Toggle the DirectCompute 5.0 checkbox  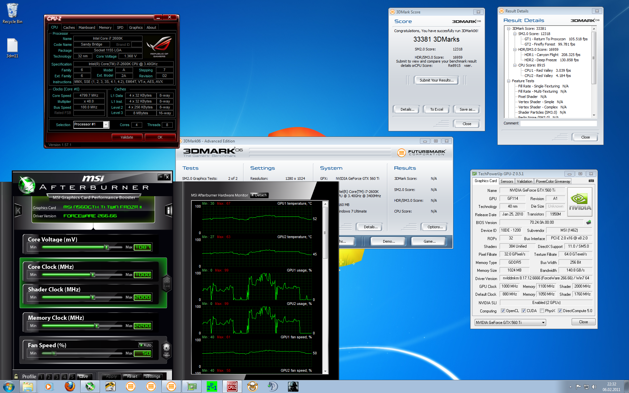(560, 311)
